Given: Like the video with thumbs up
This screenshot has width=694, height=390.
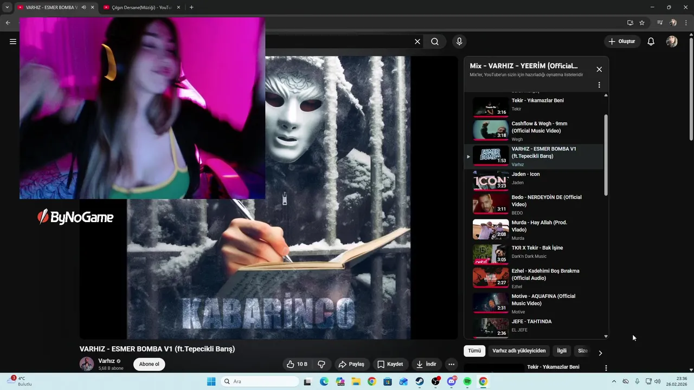Looking at the screenshot, I should pyautogui.click(x=297, y=364).
